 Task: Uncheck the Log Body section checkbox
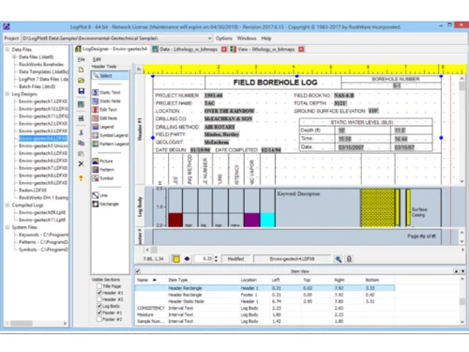point(99,306)
